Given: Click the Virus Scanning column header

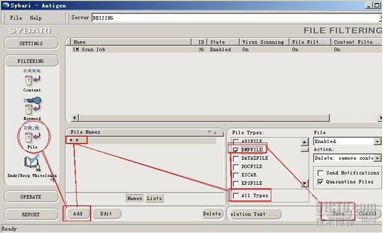Looking at the screenshot, I should 264,42.
